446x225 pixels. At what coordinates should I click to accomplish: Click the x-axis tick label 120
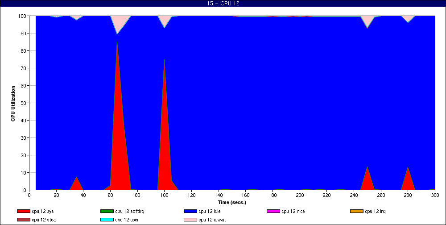pyautogui.click(x=191, y=196)
